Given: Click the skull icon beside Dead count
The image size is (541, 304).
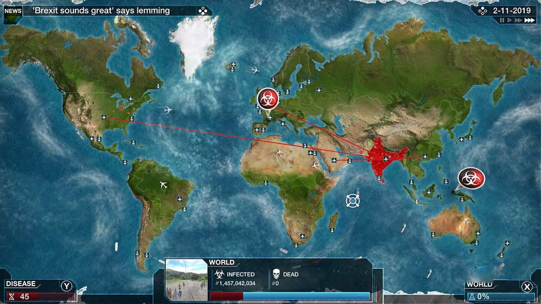Looking at the screenshot, I should pyautogui.click(x=276, y=275).
